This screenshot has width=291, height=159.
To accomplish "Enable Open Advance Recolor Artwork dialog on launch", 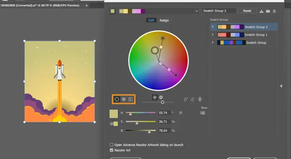I will (x=111, y=145).
